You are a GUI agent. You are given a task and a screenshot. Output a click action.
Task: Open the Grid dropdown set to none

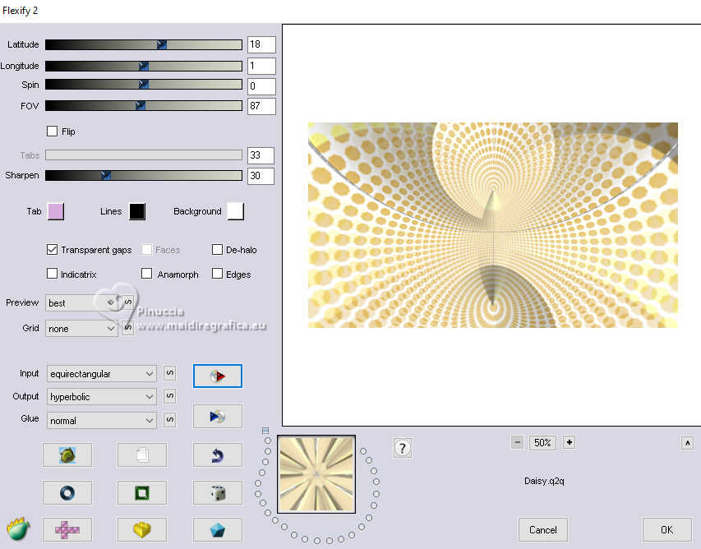tap(82, 329)
